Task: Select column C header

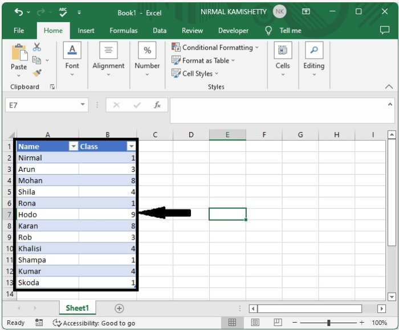Action: pyautogui.click(x=155, y=135)
